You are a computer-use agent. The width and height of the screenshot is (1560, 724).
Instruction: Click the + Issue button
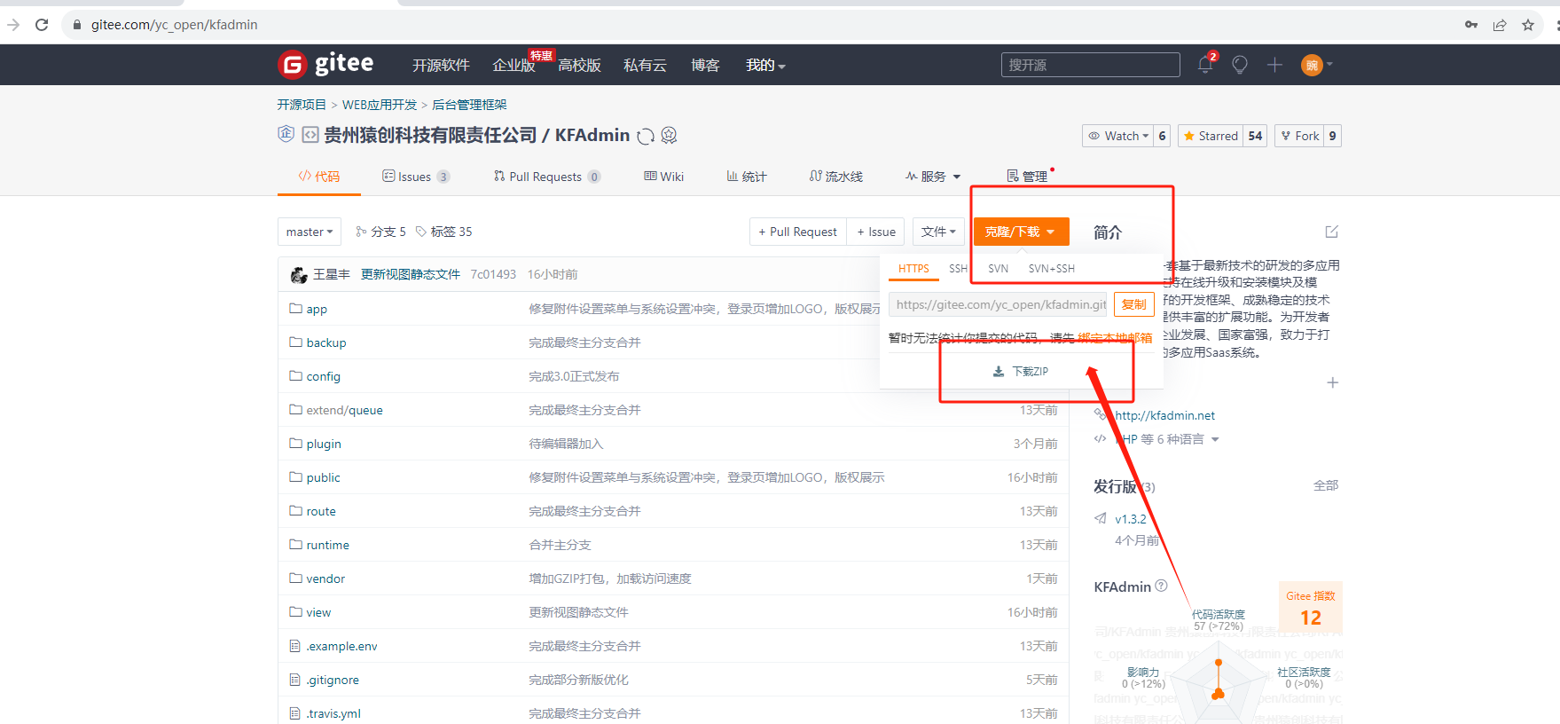876,232
